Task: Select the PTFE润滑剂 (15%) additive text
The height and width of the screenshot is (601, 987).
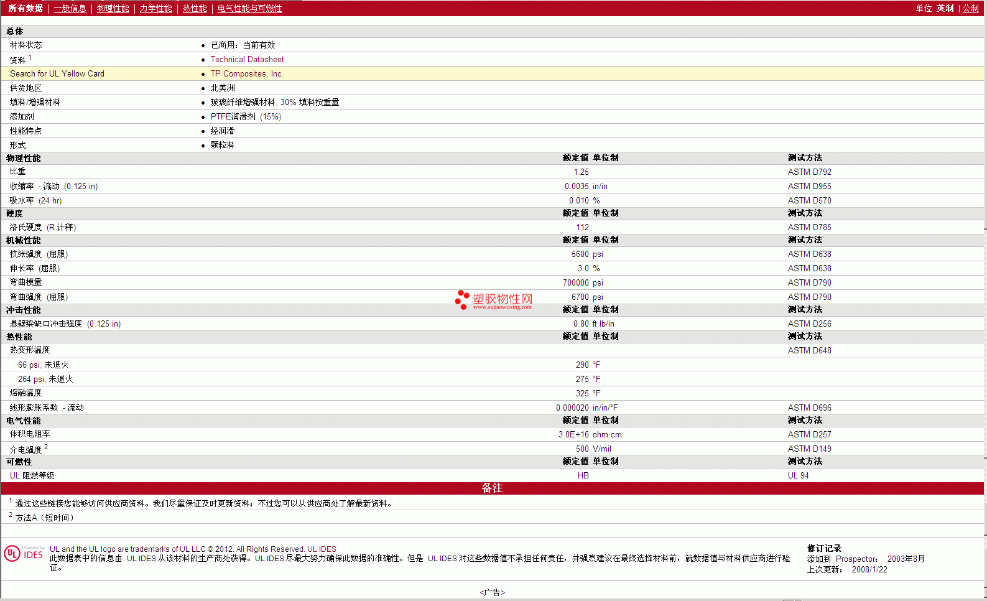Action: [246, 116]
